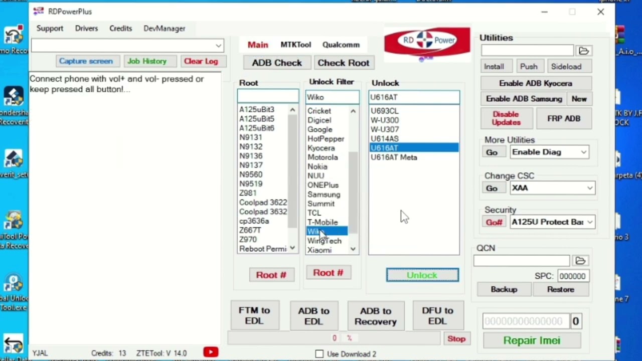
Task: Select U616AT Meta in Unlock list
Action: 394,157
